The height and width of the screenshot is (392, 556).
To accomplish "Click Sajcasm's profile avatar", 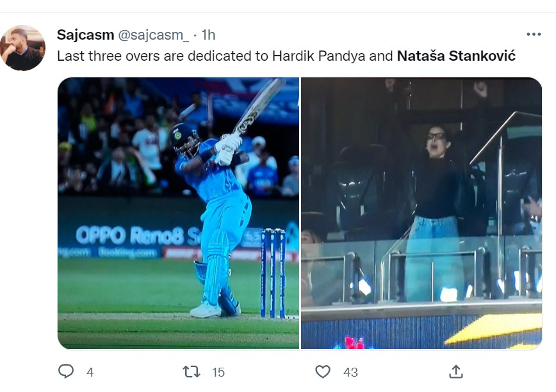I will coord(23,48).
